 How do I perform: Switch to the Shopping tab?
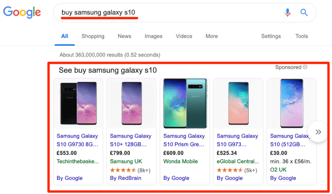pos(93,36)
